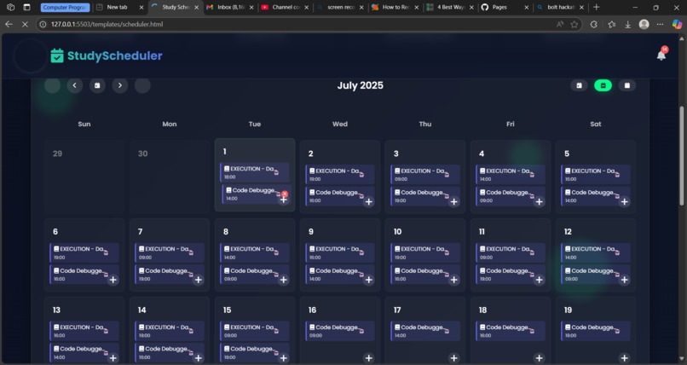Image resolution: width=687 pixels, height=365 pixels.
Task: Delete July 1 Code Debugger with red X
Action: coord(285,194)
